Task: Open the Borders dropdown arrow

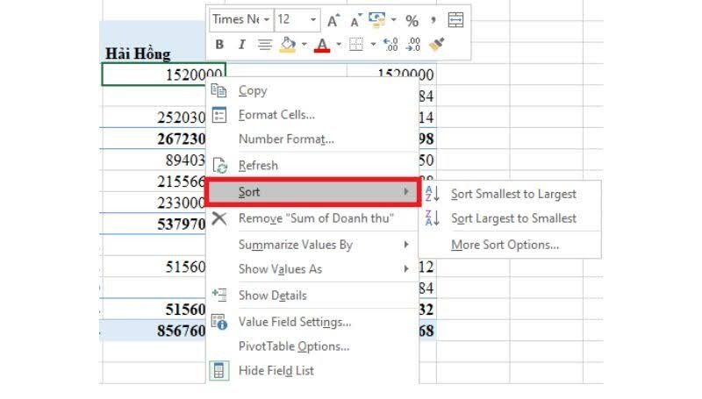Action: coord(372,44)
